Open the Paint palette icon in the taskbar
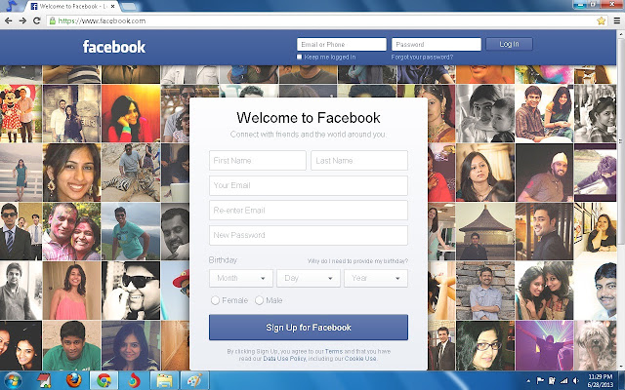 pos(194,380)
